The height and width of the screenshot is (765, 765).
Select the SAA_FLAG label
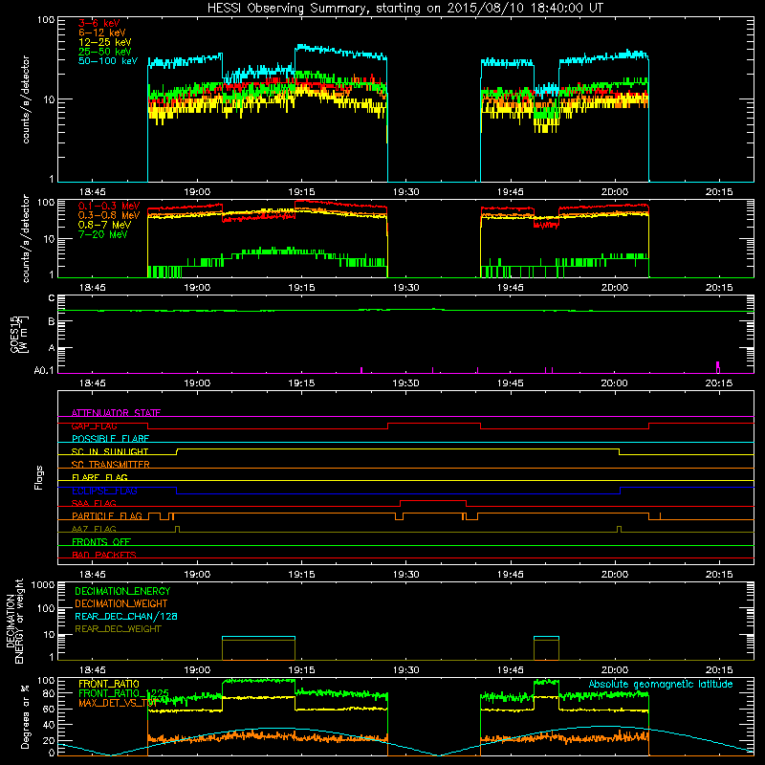click(94, 503)
